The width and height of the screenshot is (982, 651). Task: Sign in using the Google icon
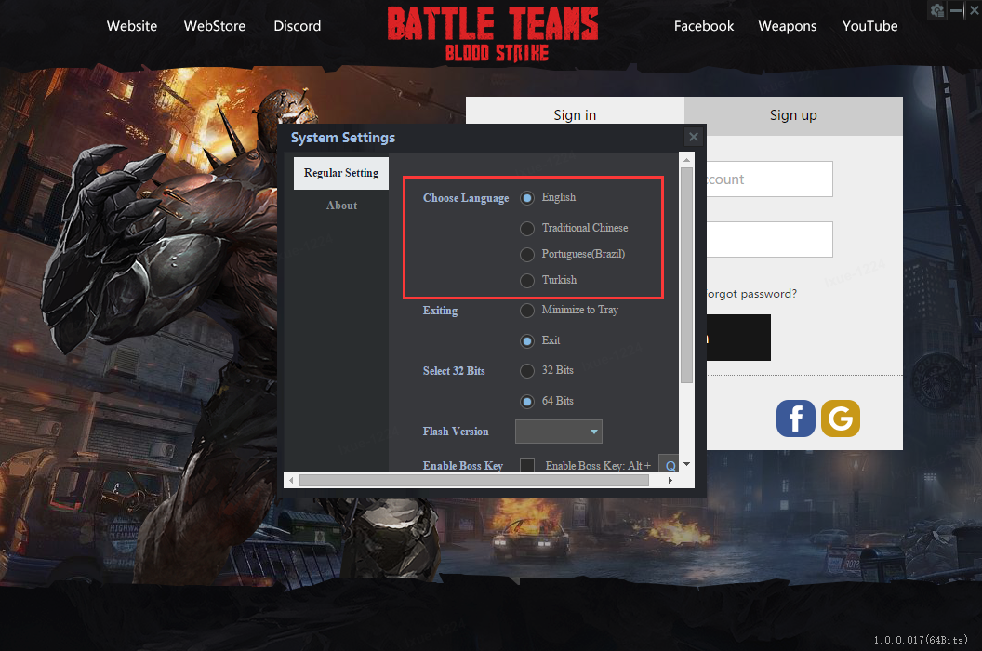tap(840, 418)
